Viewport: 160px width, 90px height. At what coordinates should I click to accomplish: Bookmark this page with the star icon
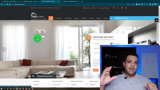pos(133,4)
